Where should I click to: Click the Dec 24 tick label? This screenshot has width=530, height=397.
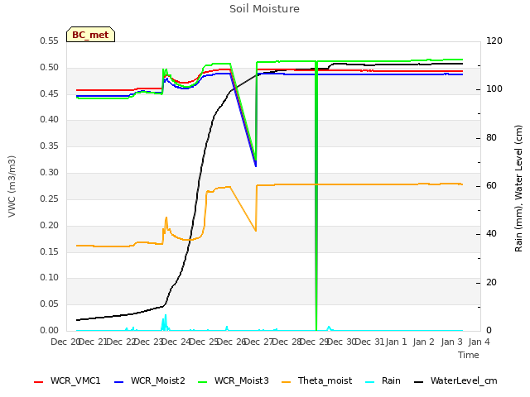point(175,342)
